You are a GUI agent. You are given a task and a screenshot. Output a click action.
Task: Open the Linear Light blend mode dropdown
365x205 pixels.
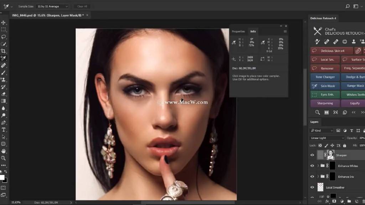pos(327,138)
